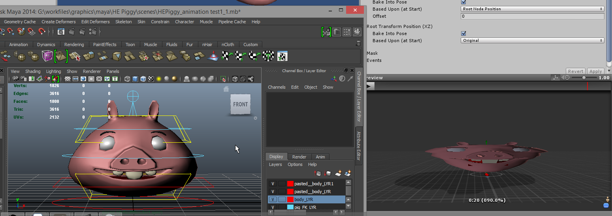
Task: Click the purple cube UV mapping shelf icon
Action: [x=47, y=56]
